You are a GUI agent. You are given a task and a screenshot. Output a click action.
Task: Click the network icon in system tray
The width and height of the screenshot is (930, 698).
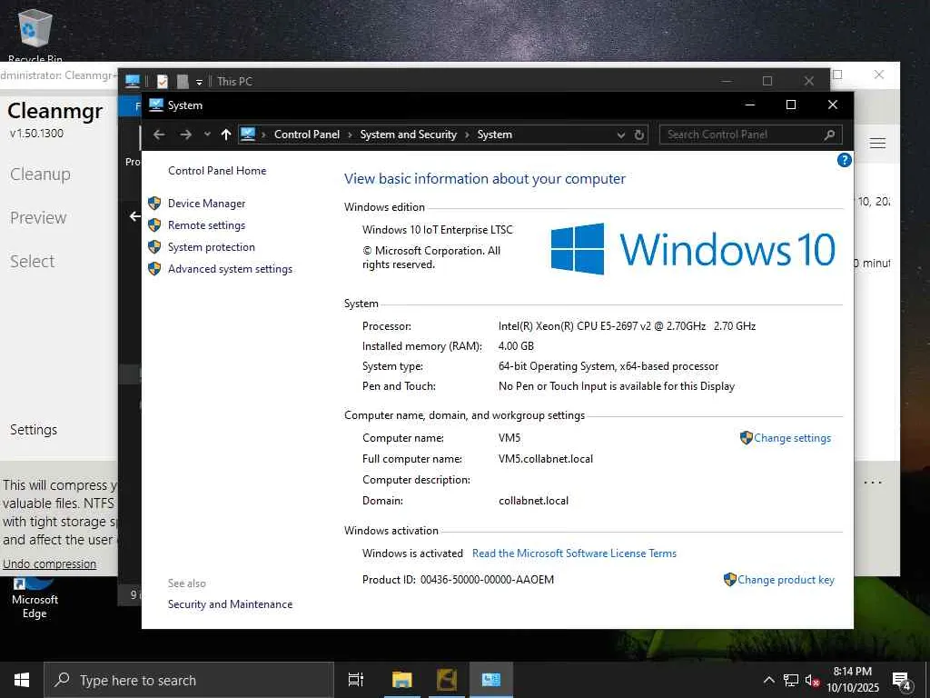pyautogui.click(x=791, y=680)
